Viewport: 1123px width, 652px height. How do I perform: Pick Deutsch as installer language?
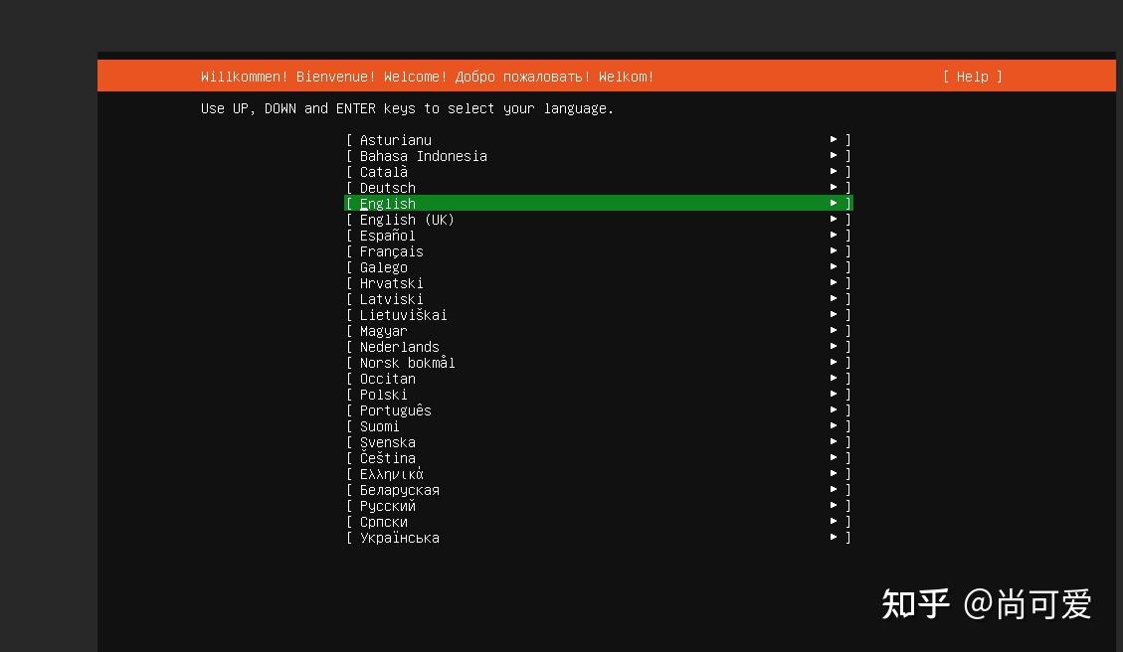(599, 188)
